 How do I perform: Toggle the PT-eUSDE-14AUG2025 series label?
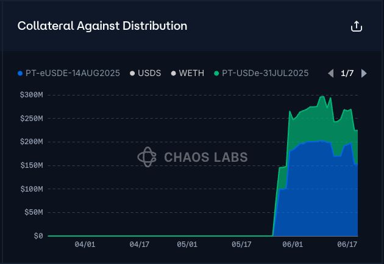click(x=74, y=74)
